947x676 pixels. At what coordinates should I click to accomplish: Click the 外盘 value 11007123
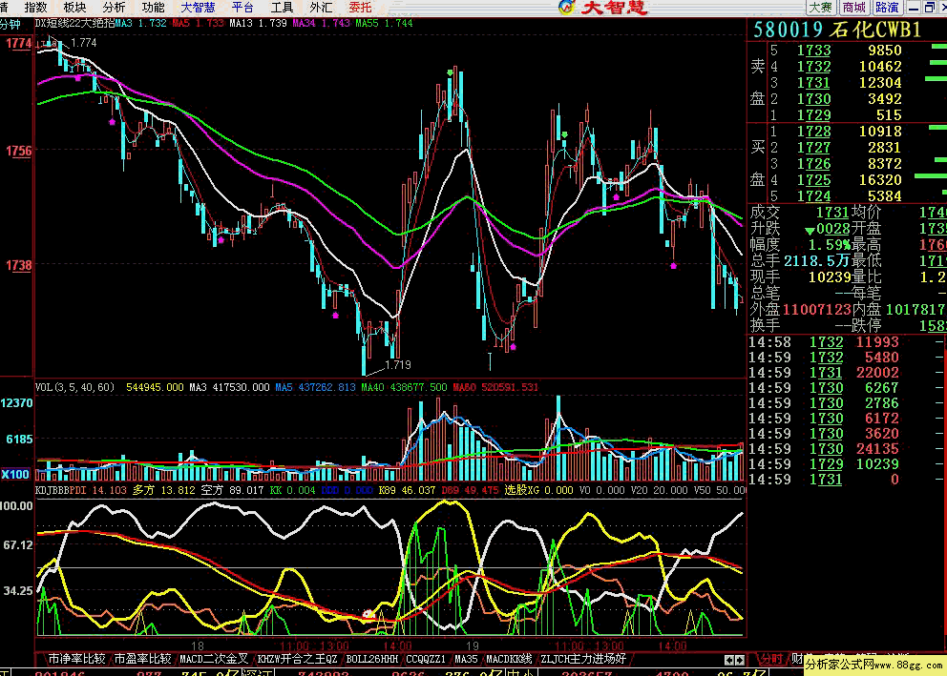tap(816, 309)
